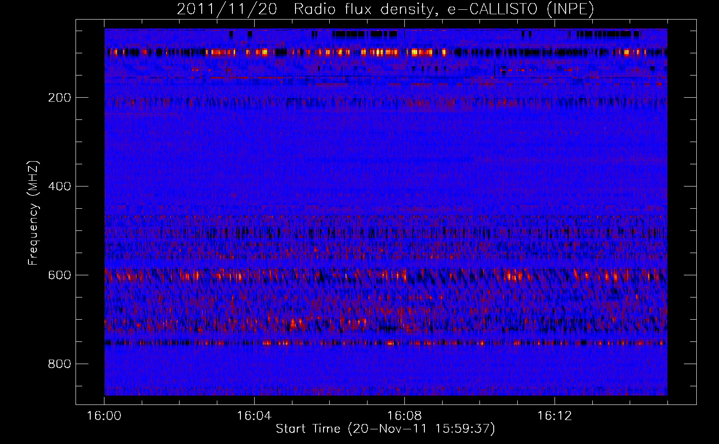The width and height of the screenshot is (719, 444).
Task: Click the plot title 'Radio flux density, e-CALLISTO (INPE)'
Action: [x=443, y=9]
